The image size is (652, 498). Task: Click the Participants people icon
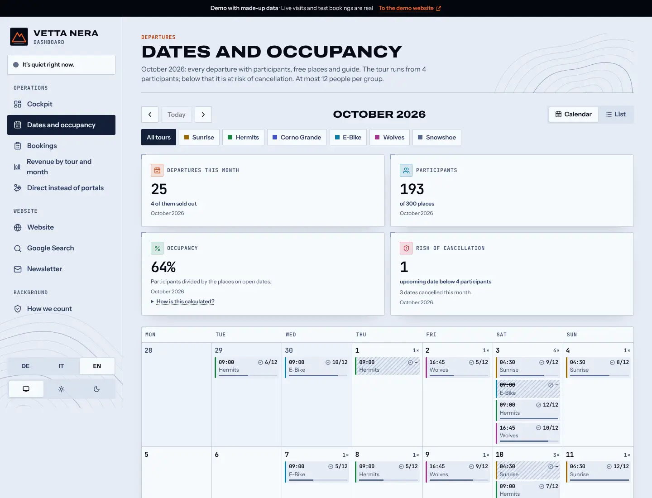point(406,170)
